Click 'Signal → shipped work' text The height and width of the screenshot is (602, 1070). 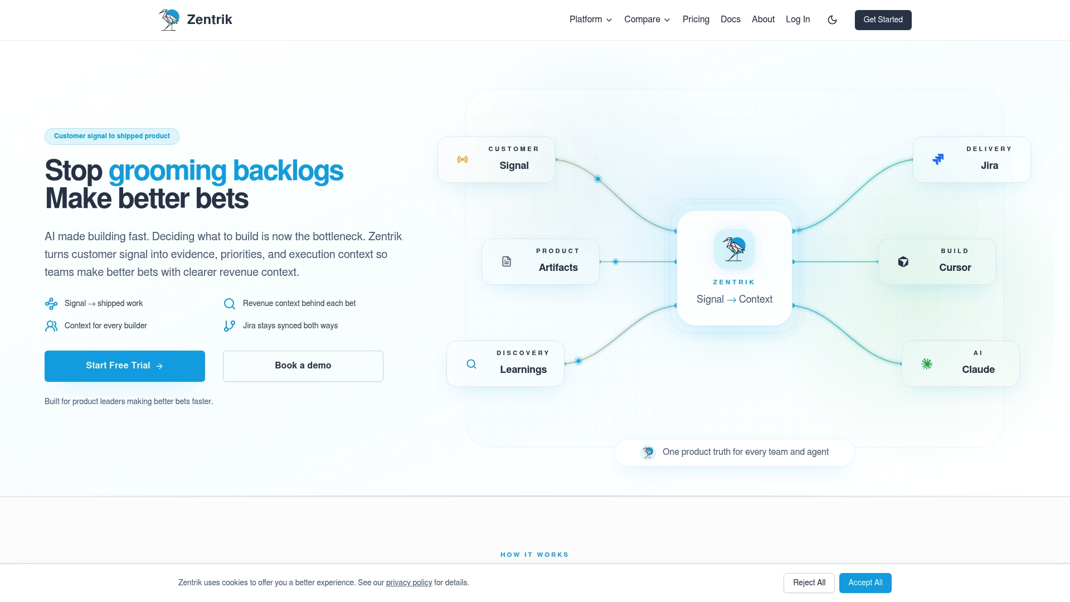104,304
